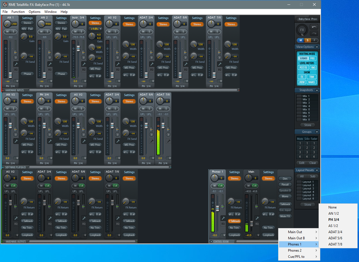The image size is (359, 262).
Task: Click the redo arrow in the top-right panel
Action: (314, 34)
